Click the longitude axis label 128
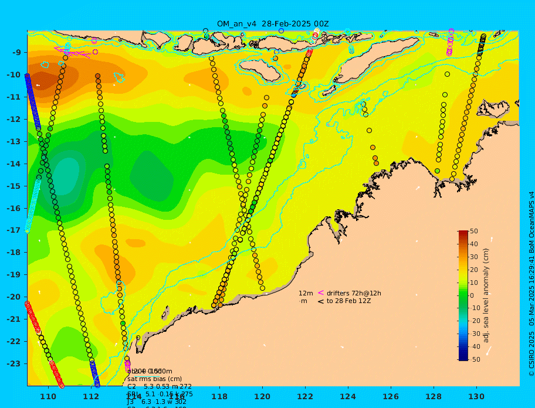The width and height of the screenshot is (535, 408). (x=434, y=397)
